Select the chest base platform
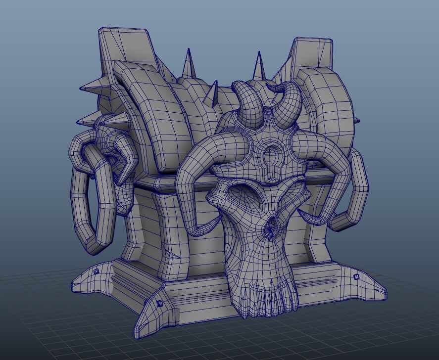The image size is (439, 360). click(198, 282)
